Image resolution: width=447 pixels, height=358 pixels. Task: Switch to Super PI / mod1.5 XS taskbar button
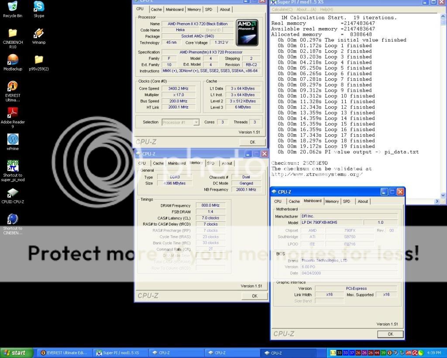tap(120, 353)
